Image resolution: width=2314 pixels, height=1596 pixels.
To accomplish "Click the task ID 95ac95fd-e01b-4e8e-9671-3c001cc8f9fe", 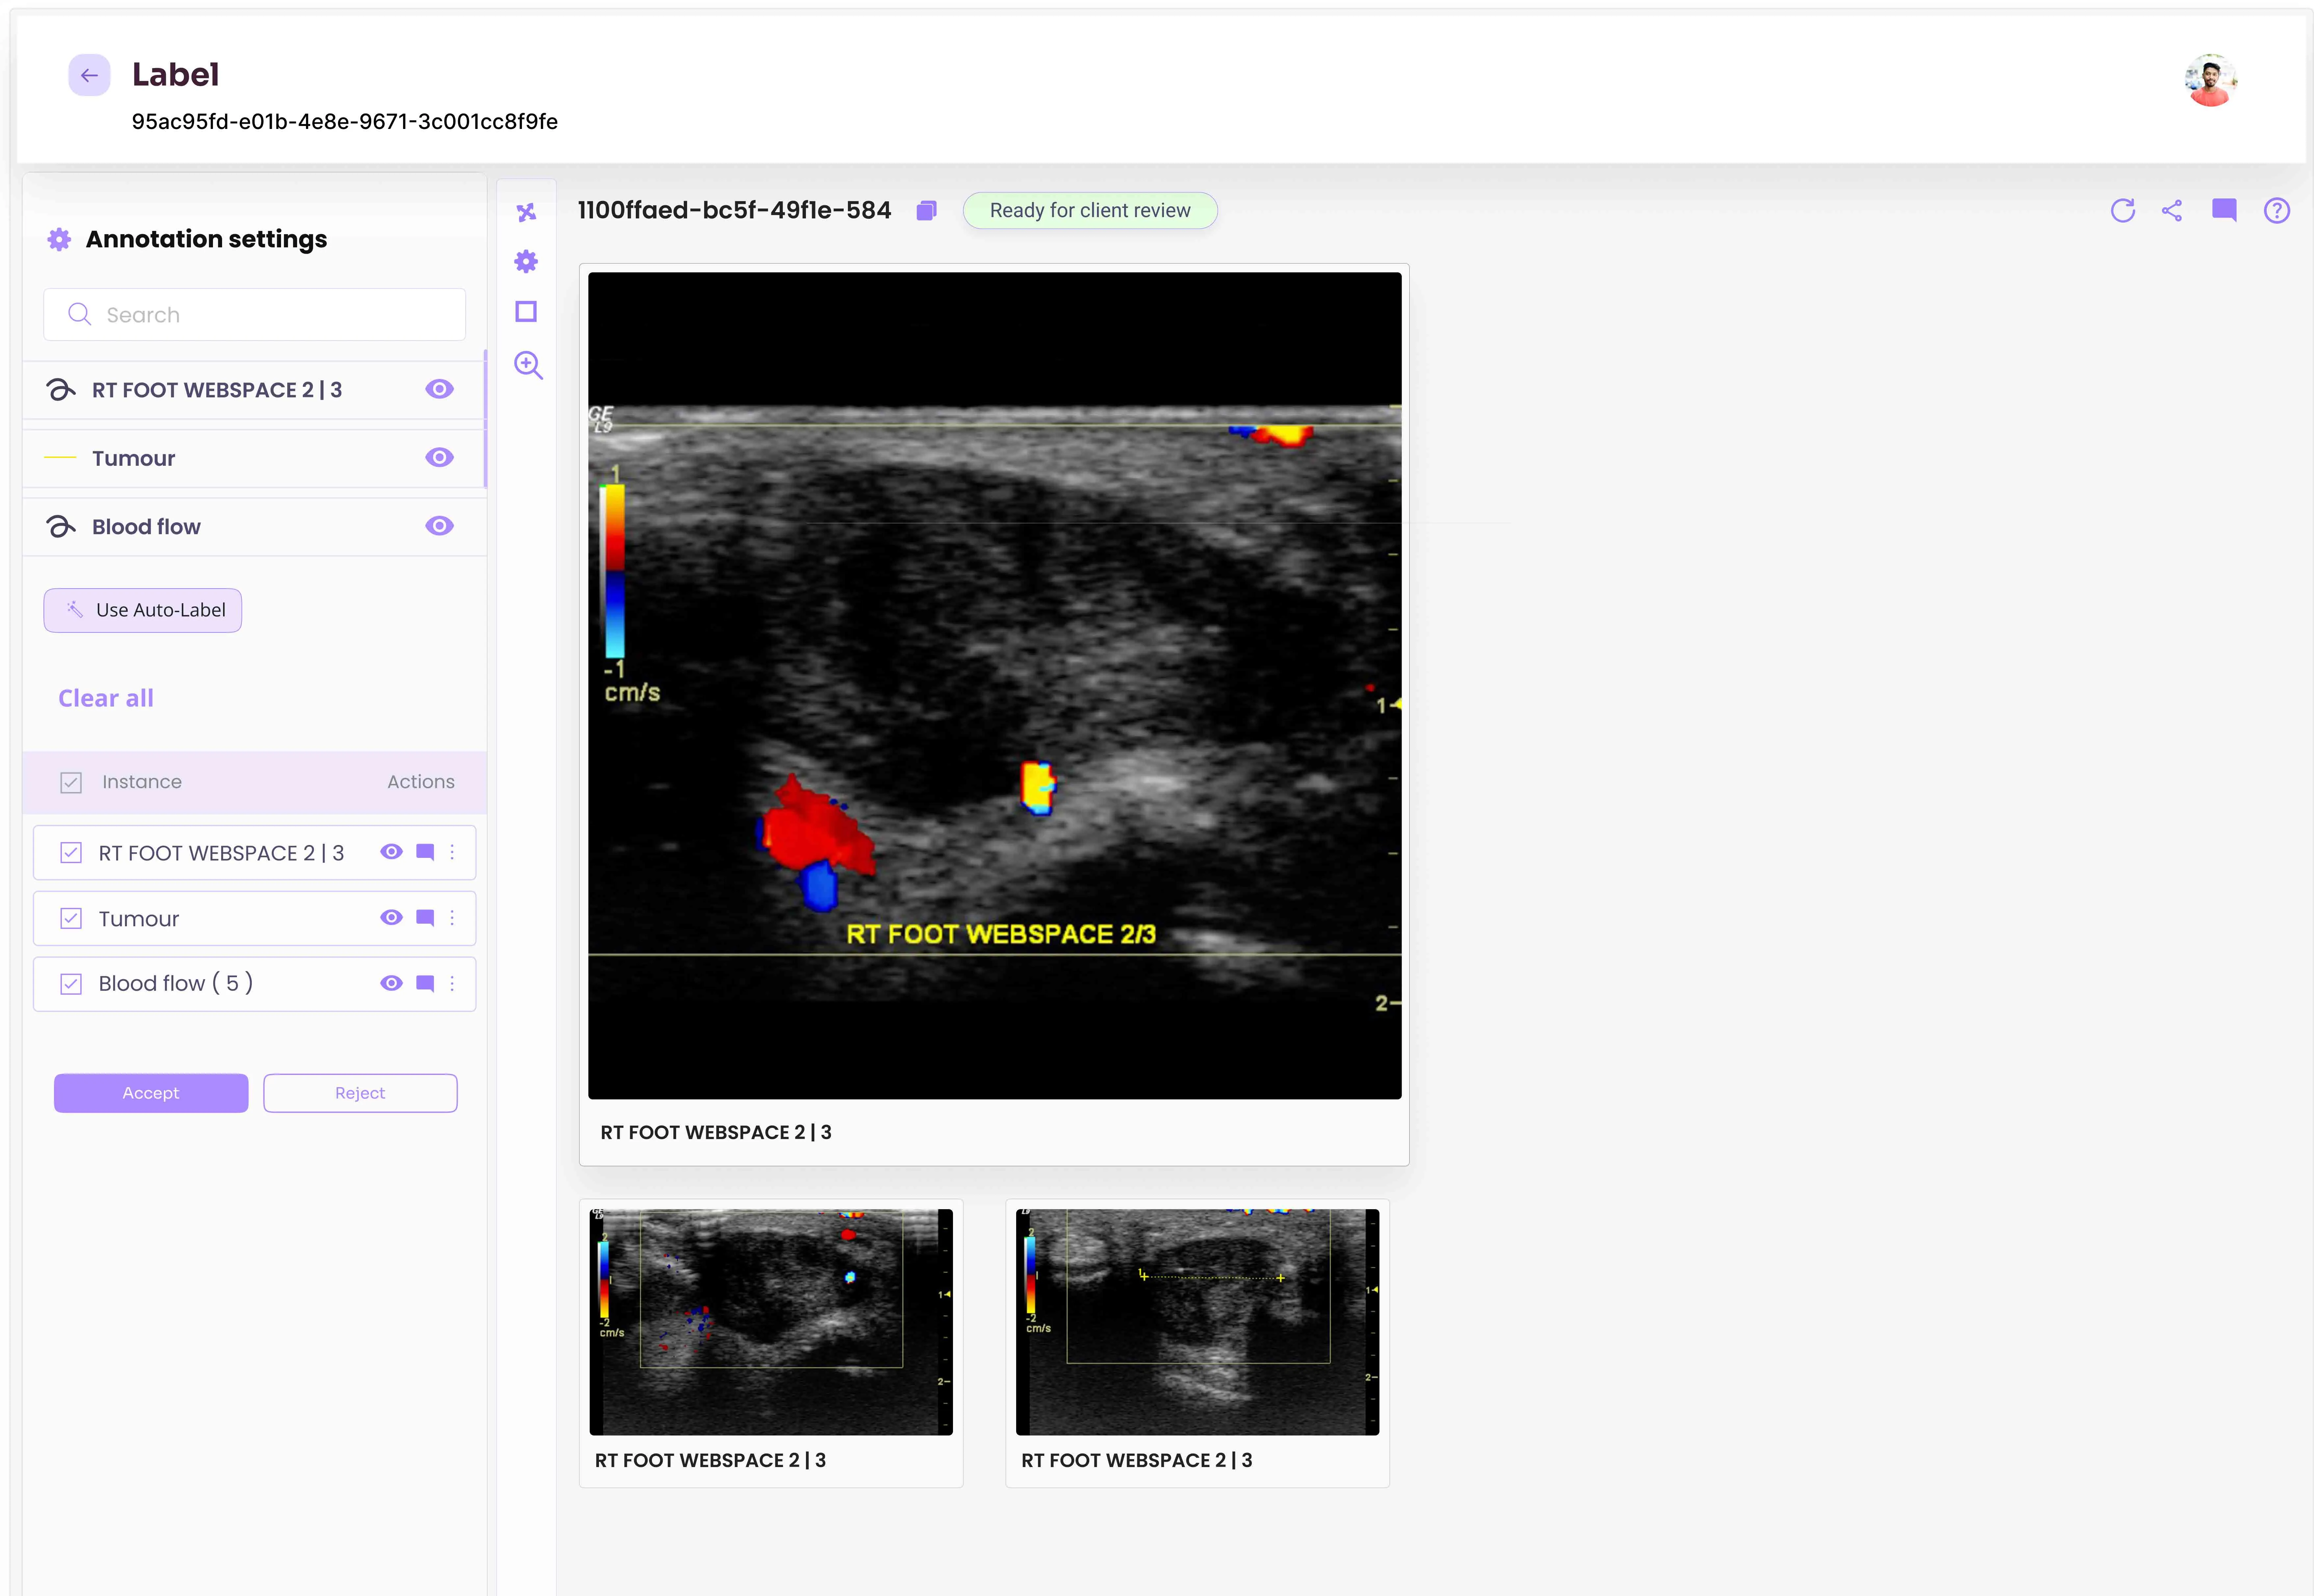I will pyautogui.click(x=345, y=122).
